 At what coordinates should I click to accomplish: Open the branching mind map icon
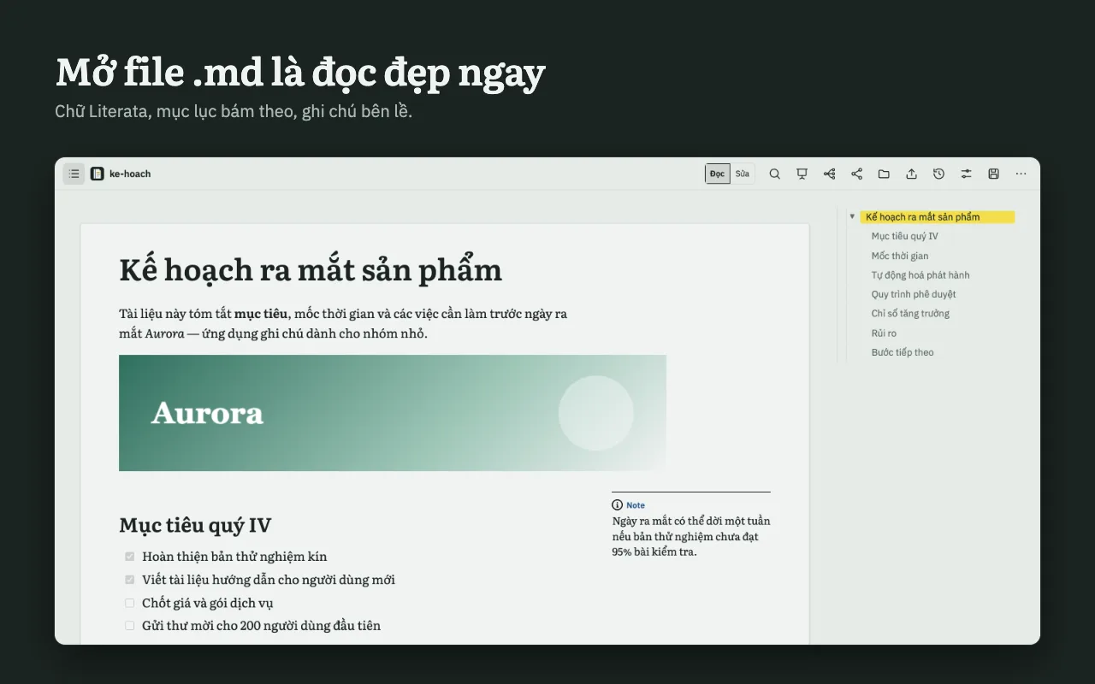point(829,174)
